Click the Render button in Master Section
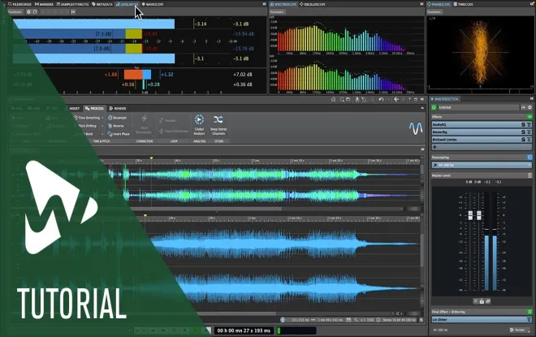 518,330
